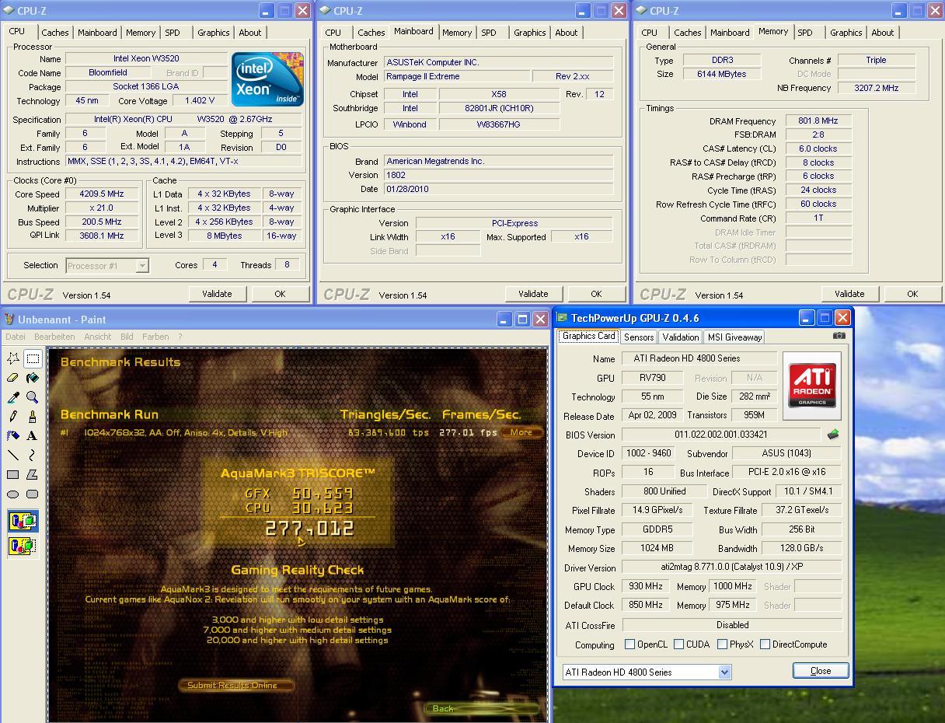The width and height of the screenshot is (945, 723).
Task: Click the Paint title bar app icon
Action: click(9, 320)
